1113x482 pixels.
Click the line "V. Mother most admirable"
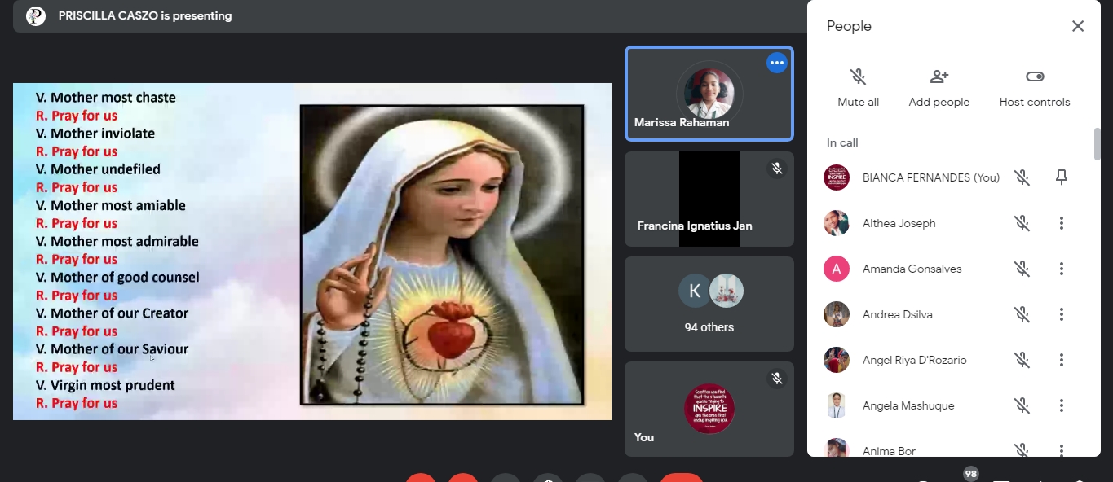pos(117,242)
